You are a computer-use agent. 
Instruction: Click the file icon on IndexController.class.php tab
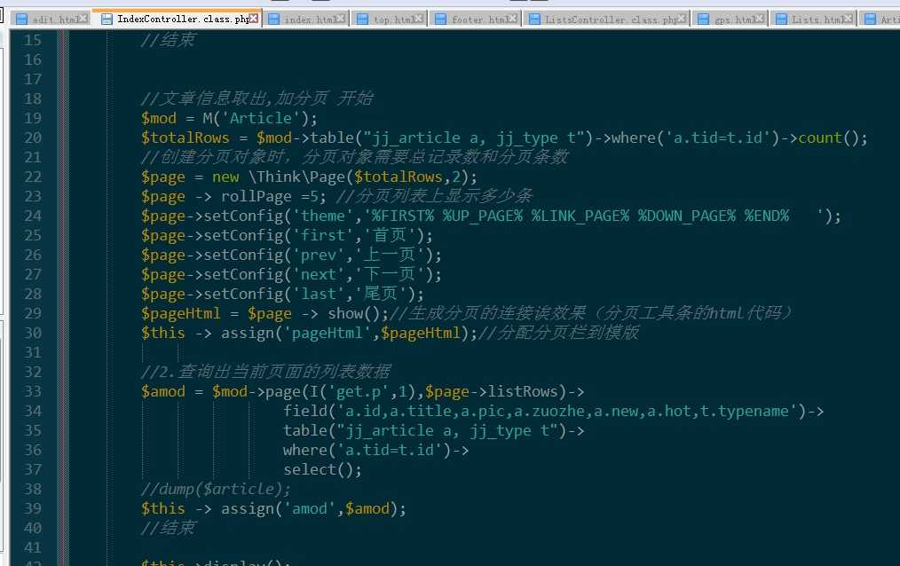point(107,19)
